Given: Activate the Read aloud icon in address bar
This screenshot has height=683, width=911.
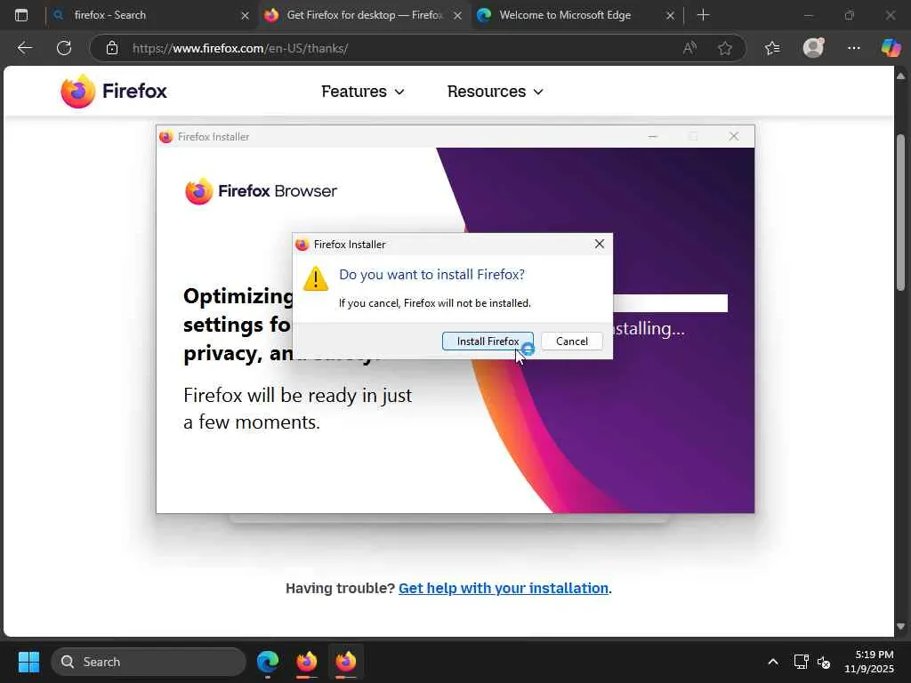Looking at the screenshot, I should coord(689,48).
